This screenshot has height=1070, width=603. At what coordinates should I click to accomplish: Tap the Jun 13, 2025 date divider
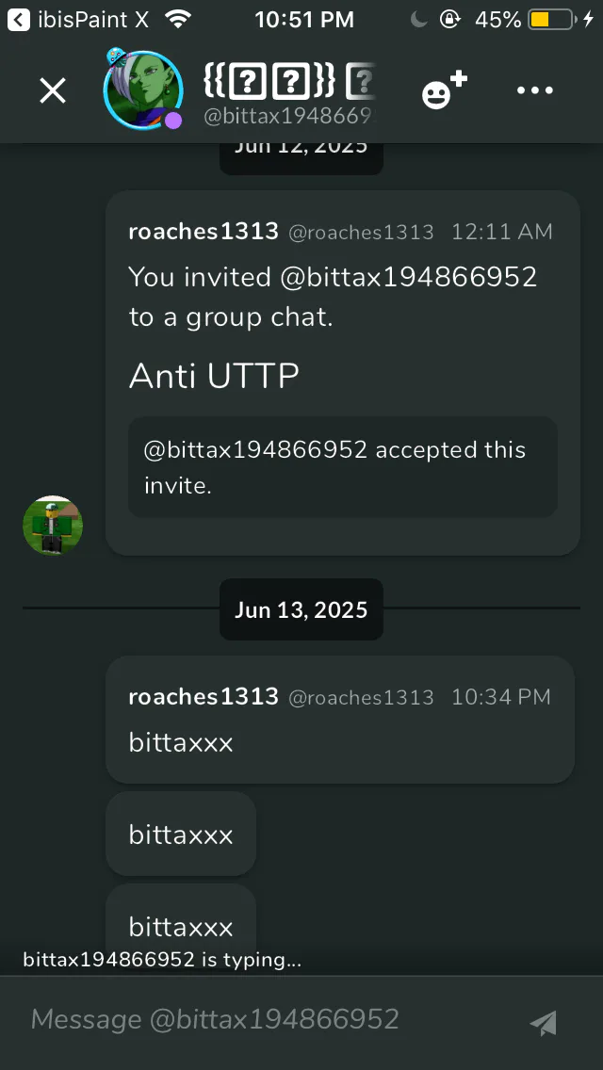[x=301, y=609]
